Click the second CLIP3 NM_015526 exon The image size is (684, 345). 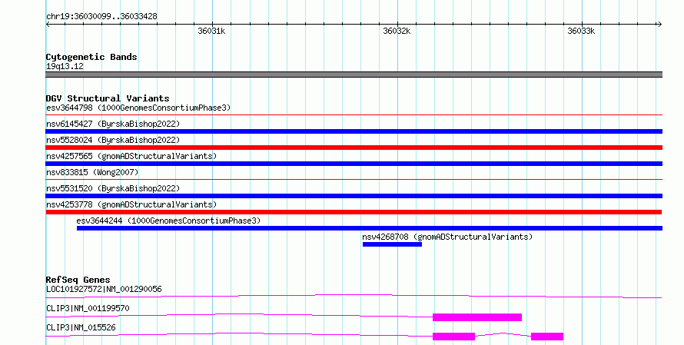(x=547, y=337)
